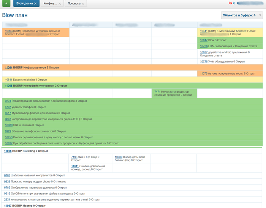The width and height of the screenshot is (266, 208).
Task: Open process 10917 Blow link
Action: pyautogui.click(x=203, y=40)
